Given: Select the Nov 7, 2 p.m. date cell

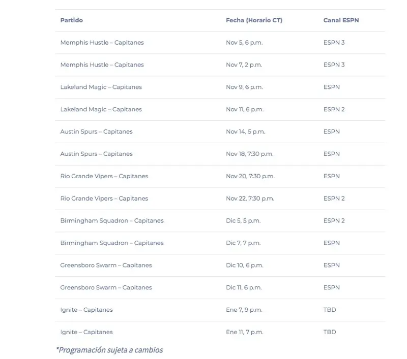Looking at the screenshot, I should (244, 65).
